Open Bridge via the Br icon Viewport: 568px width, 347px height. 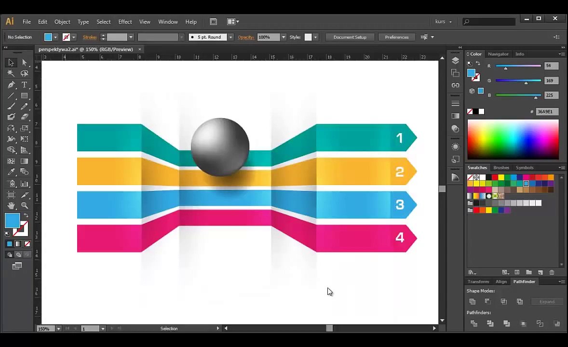tap(214, 22)
